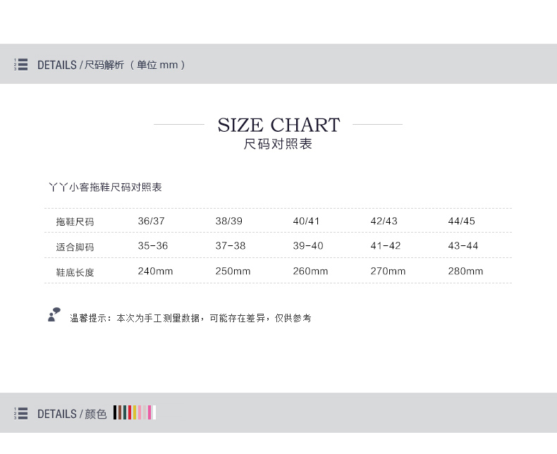Click the numbered list icon beside 颜色
This screenshot has height=454, width=557.
20,414
